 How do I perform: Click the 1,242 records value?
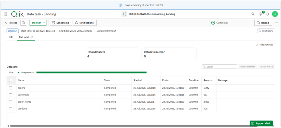tap(206, 88)
